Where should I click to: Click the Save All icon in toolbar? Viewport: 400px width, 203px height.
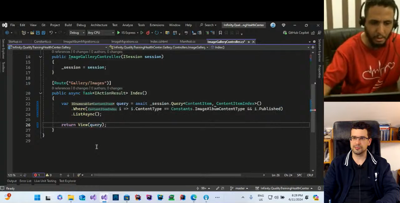43,33
